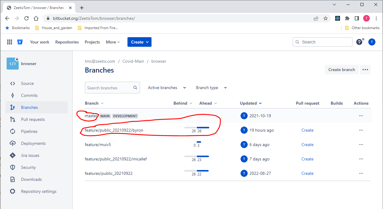
Task: Open the Atlassian app switcher grid
Action: click(x=9, y=42)
